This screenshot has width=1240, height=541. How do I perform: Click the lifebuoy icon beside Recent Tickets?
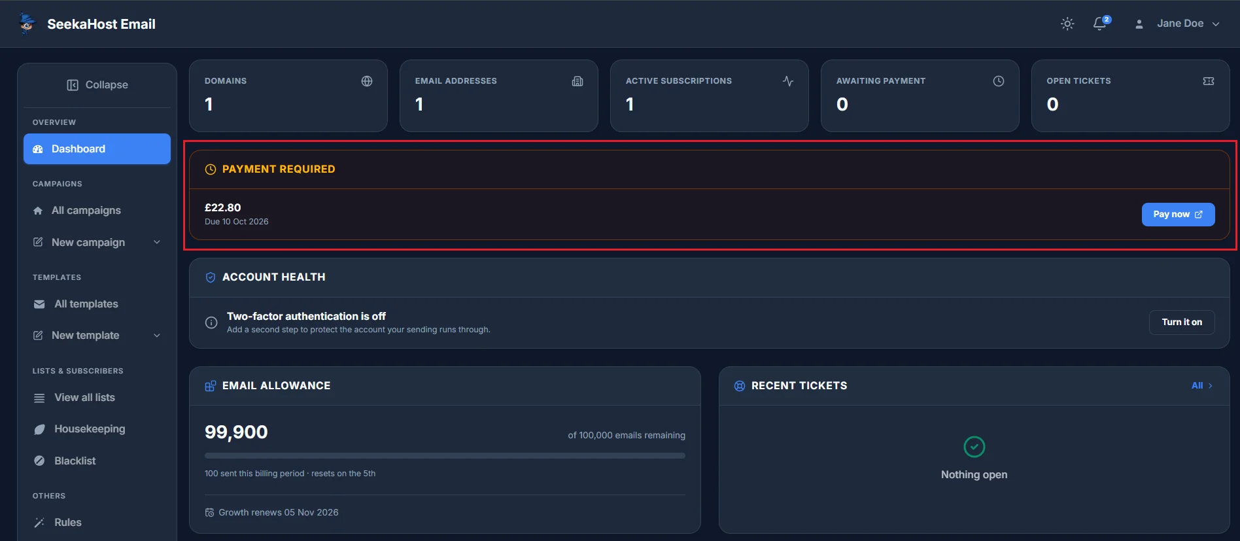pos(740,386)
